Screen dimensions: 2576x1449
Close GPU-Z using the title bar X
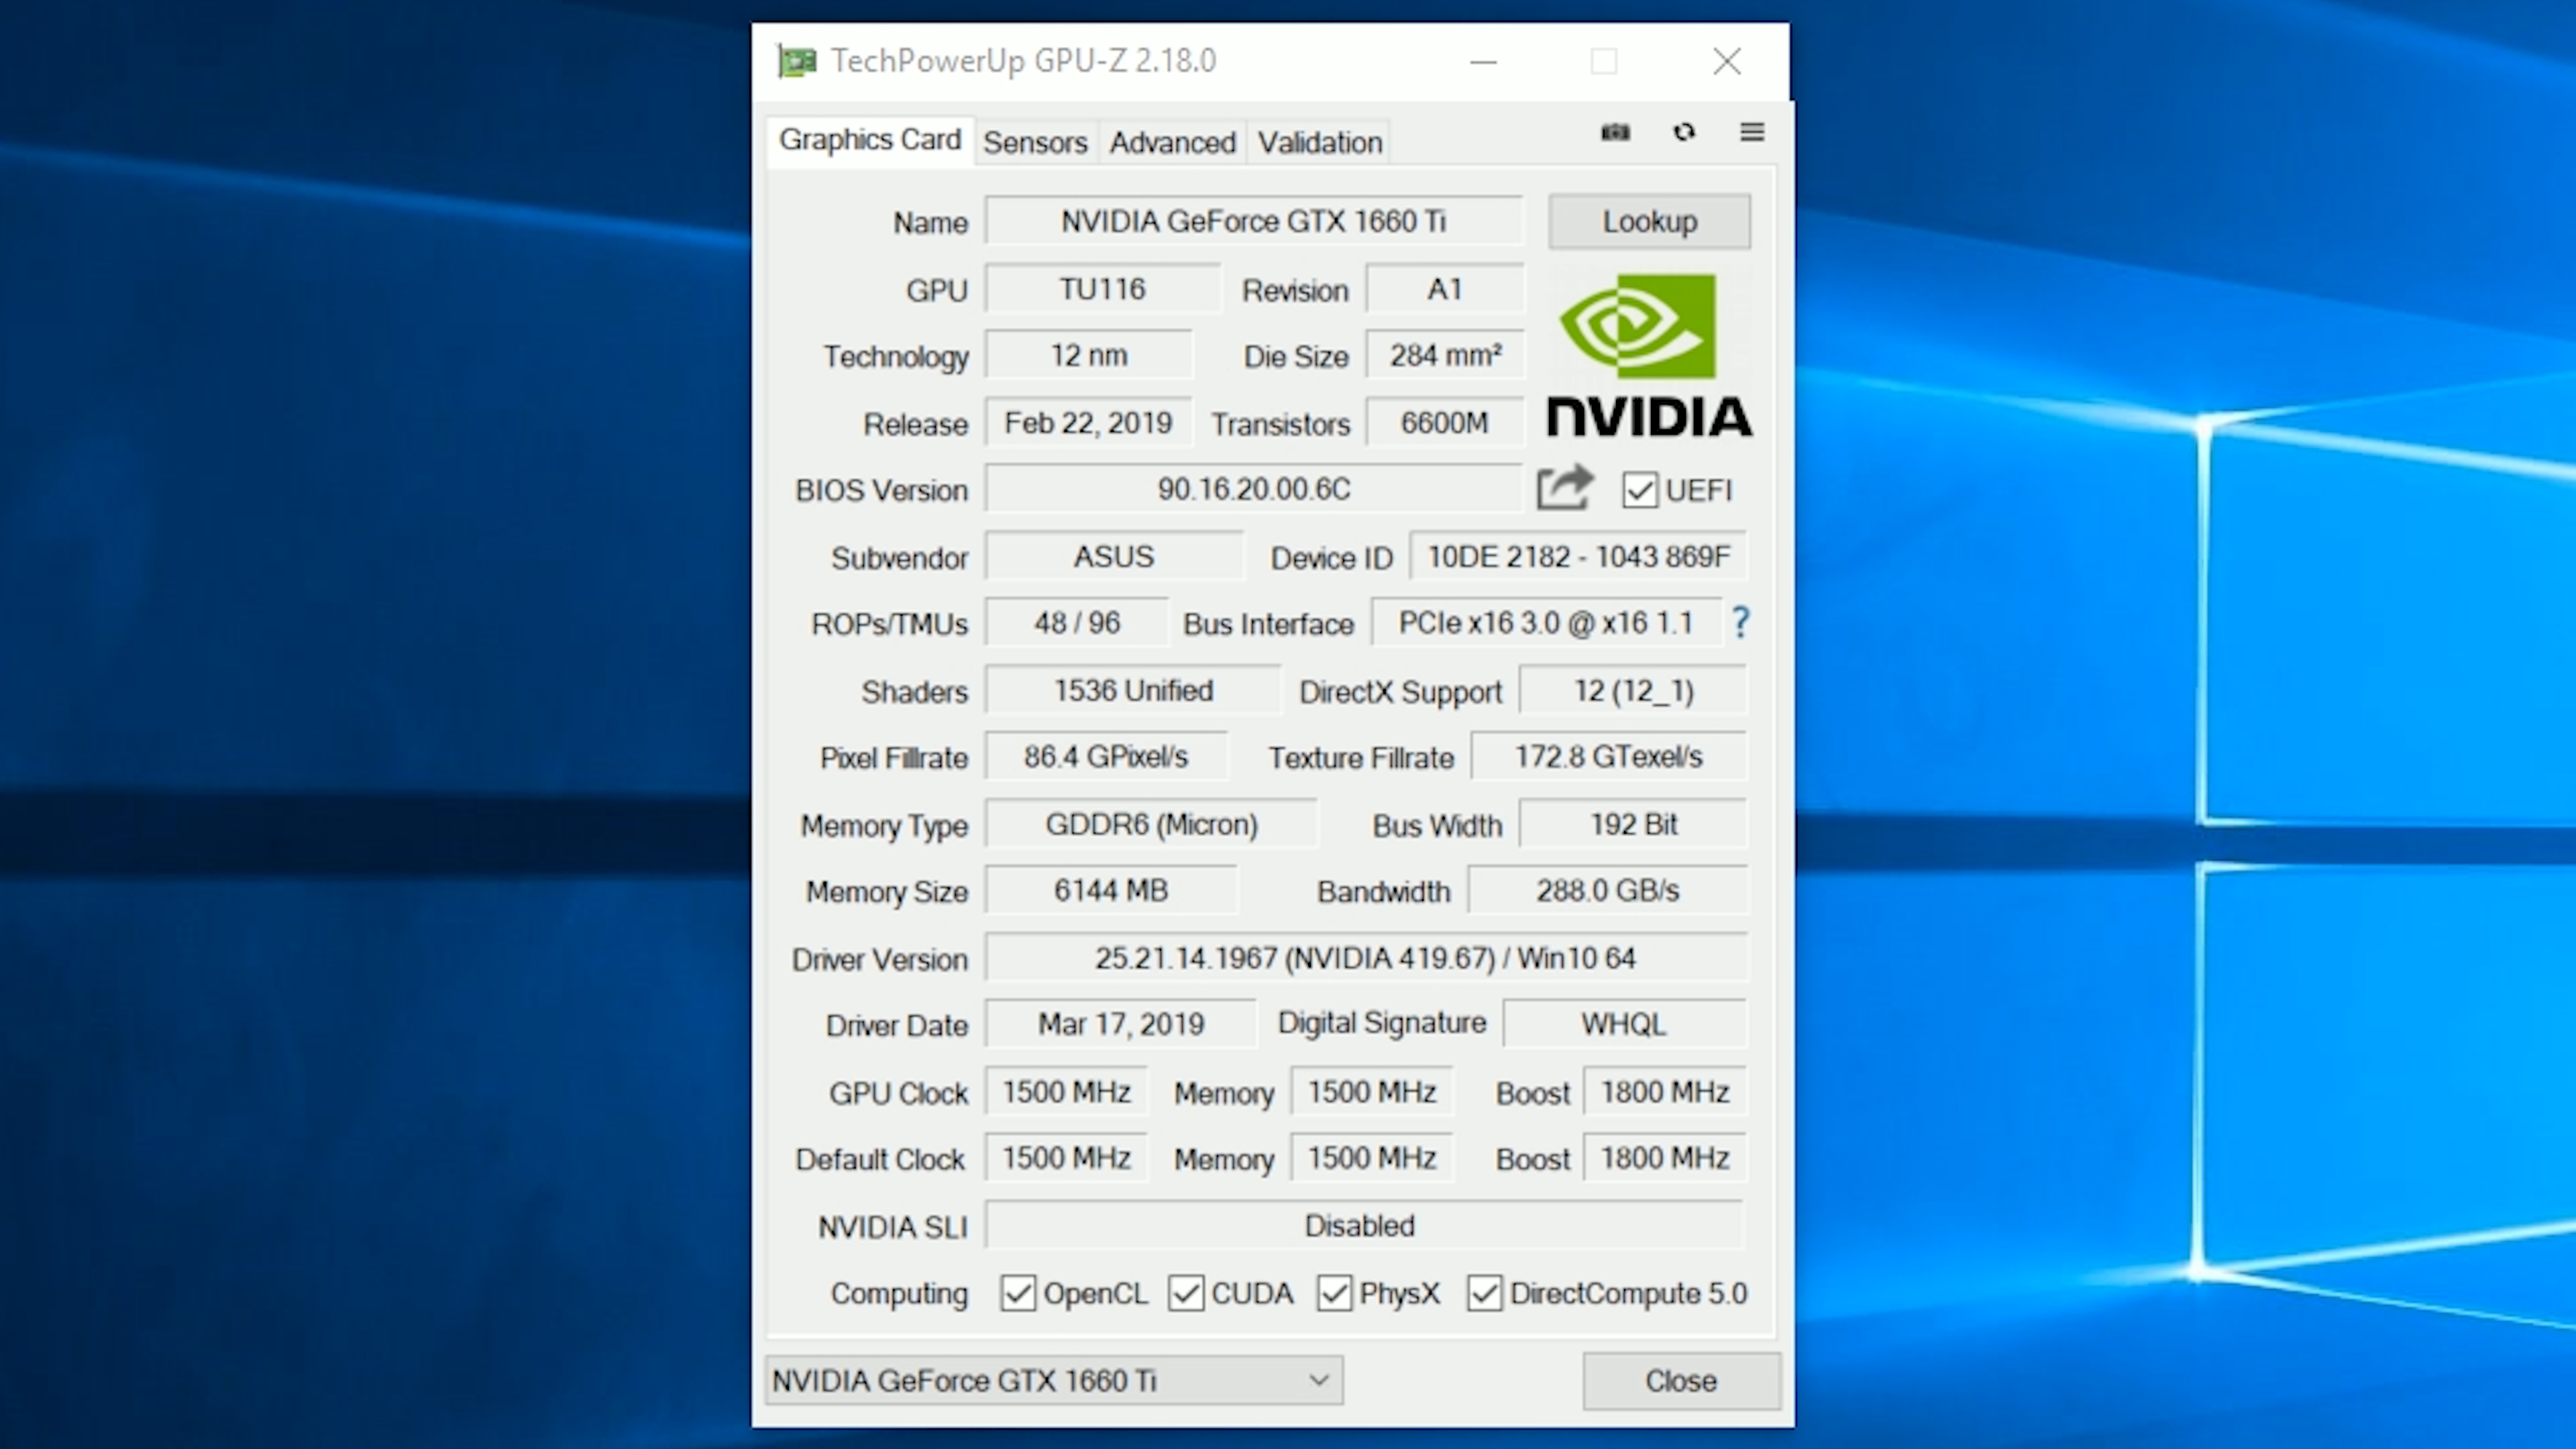[1727, 62]
